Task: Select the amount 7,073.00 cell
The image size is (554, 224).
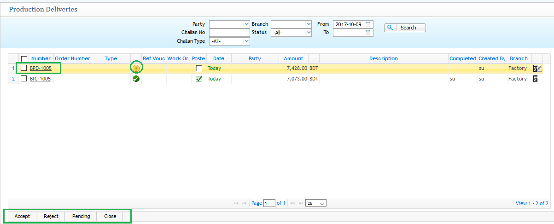Action: [293, 79]
